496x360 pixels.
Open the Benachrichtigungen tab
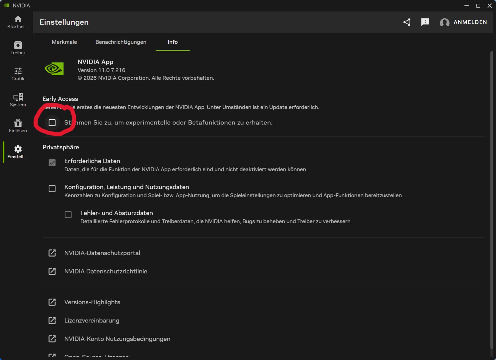point(121,42)
